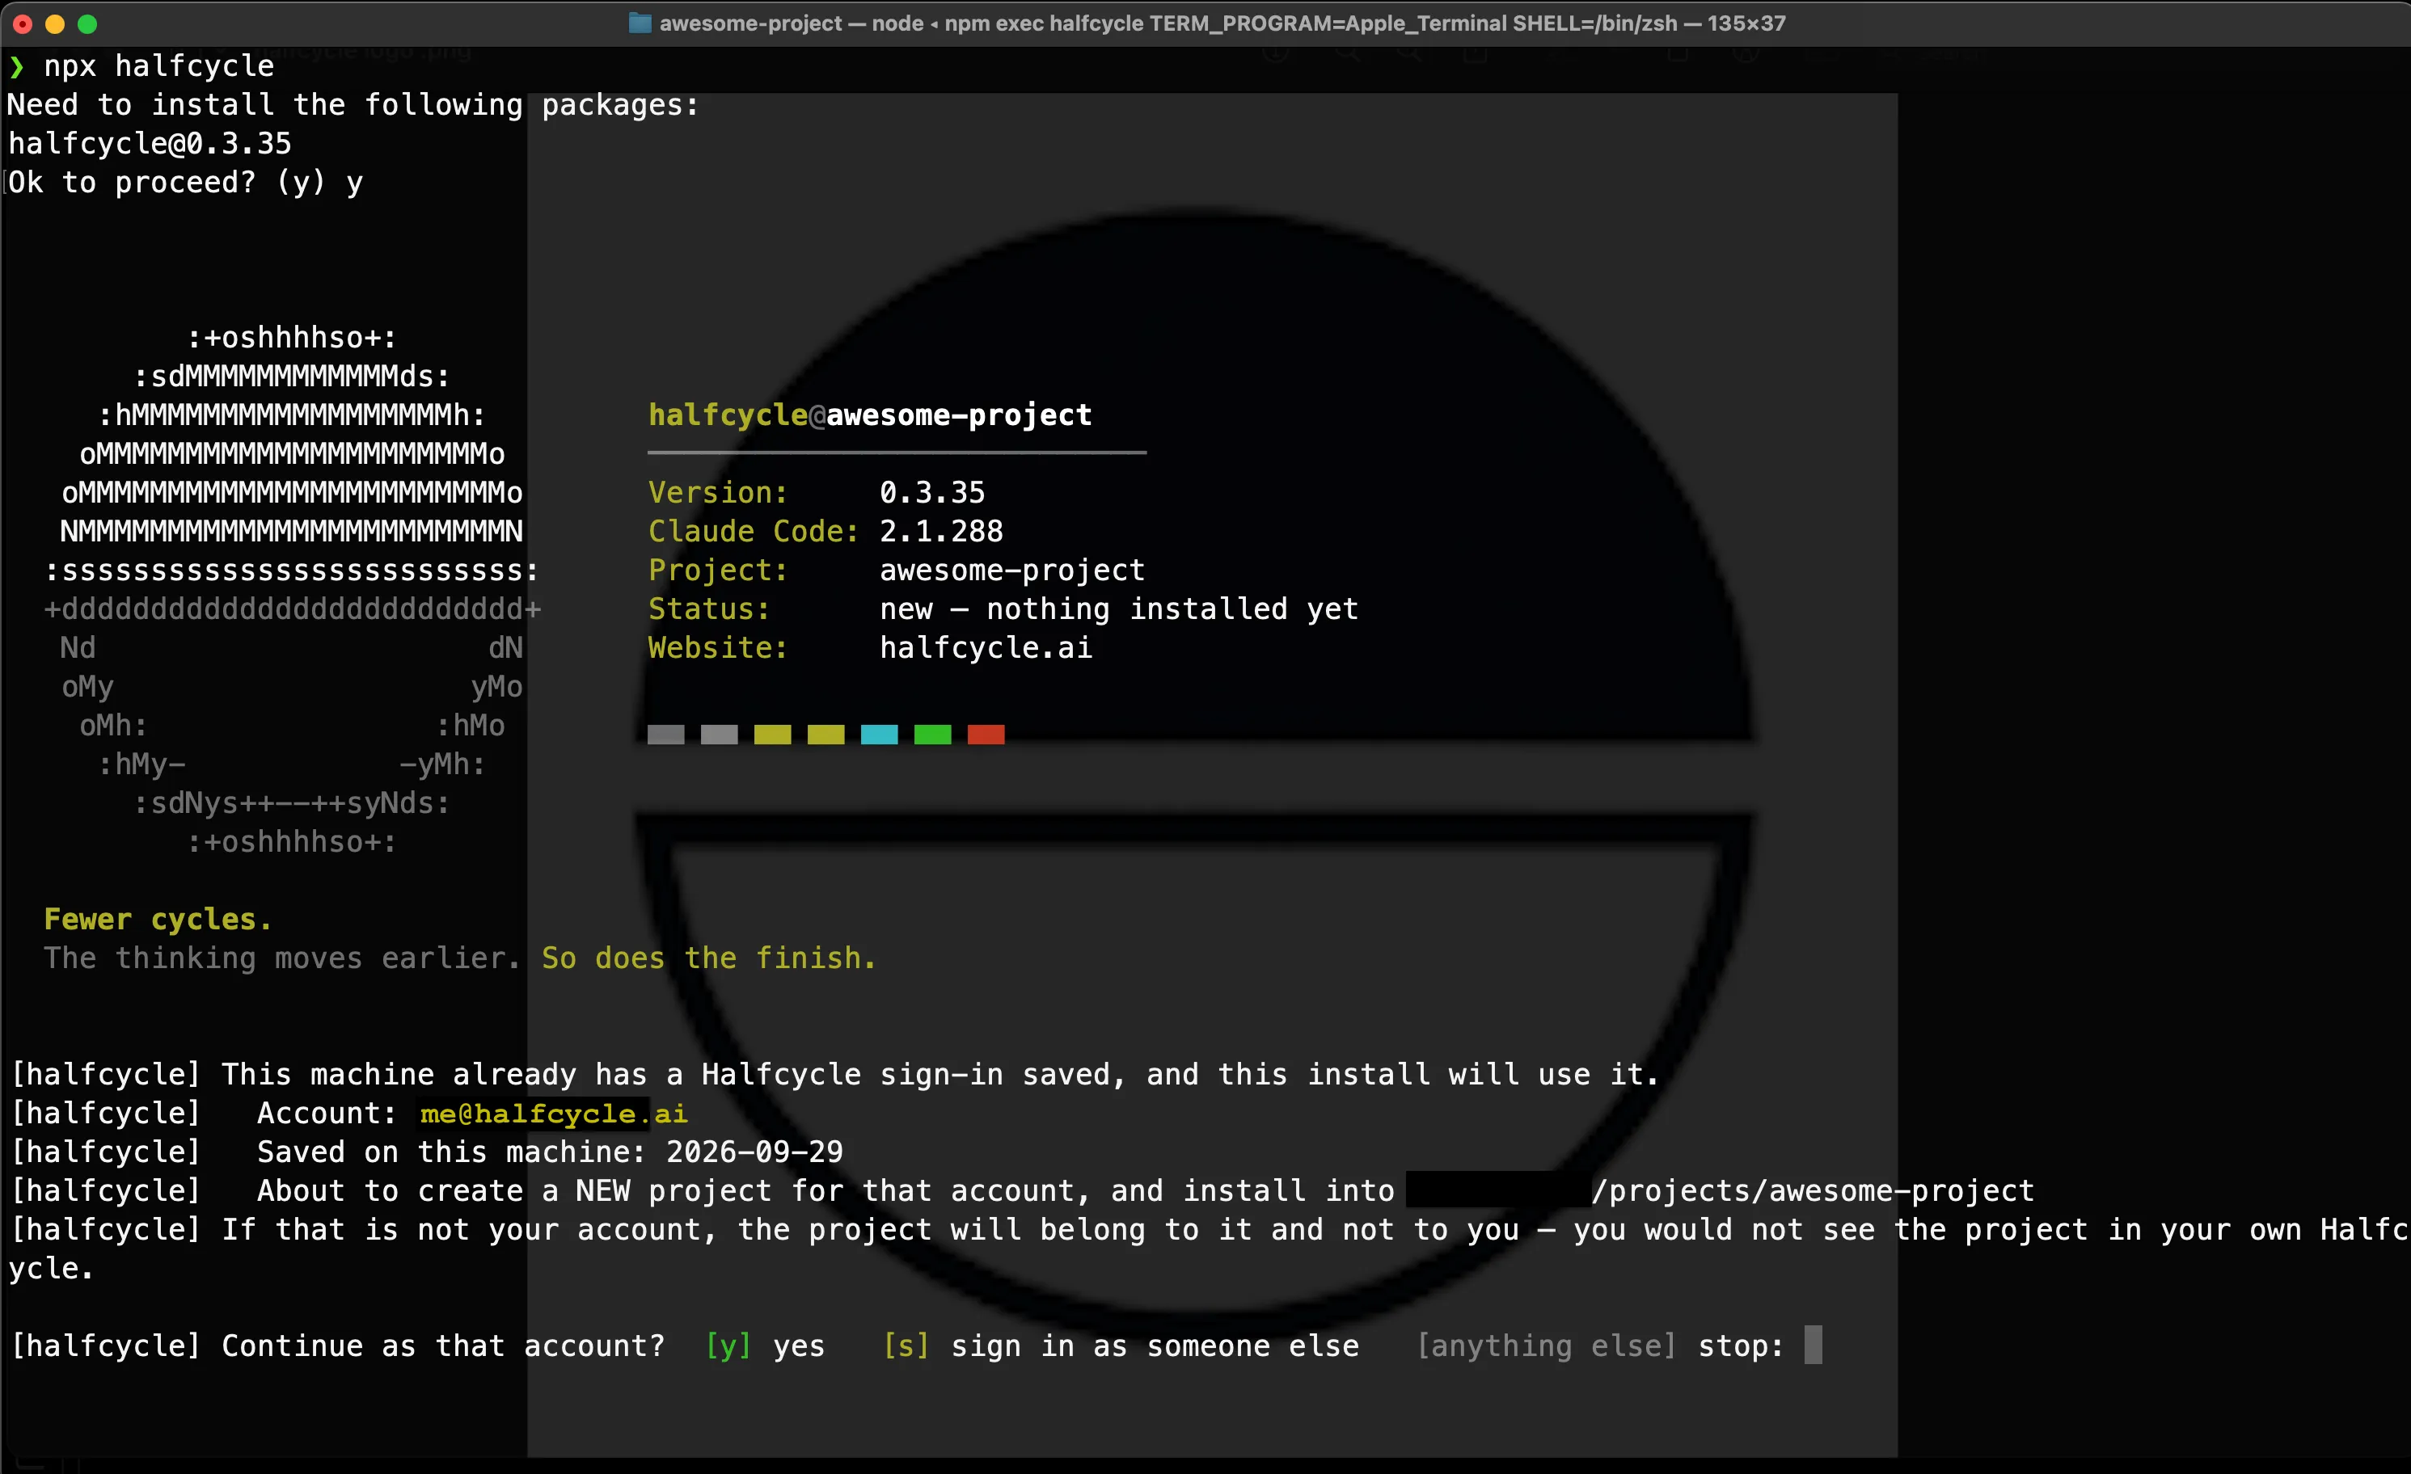The image size is (2411, 1474).
Task: Click the first gray color block
Action: click(665, 735)
